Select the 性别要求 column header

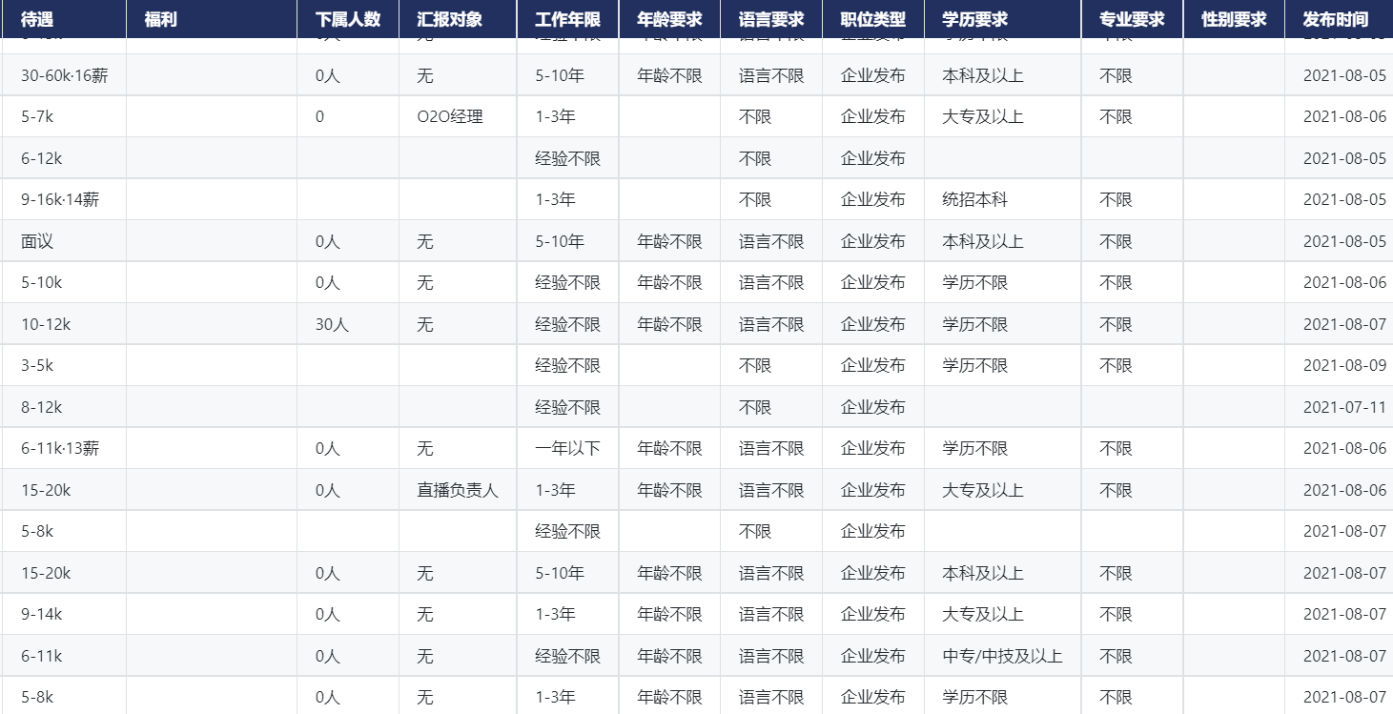[x=1235, y=19]
